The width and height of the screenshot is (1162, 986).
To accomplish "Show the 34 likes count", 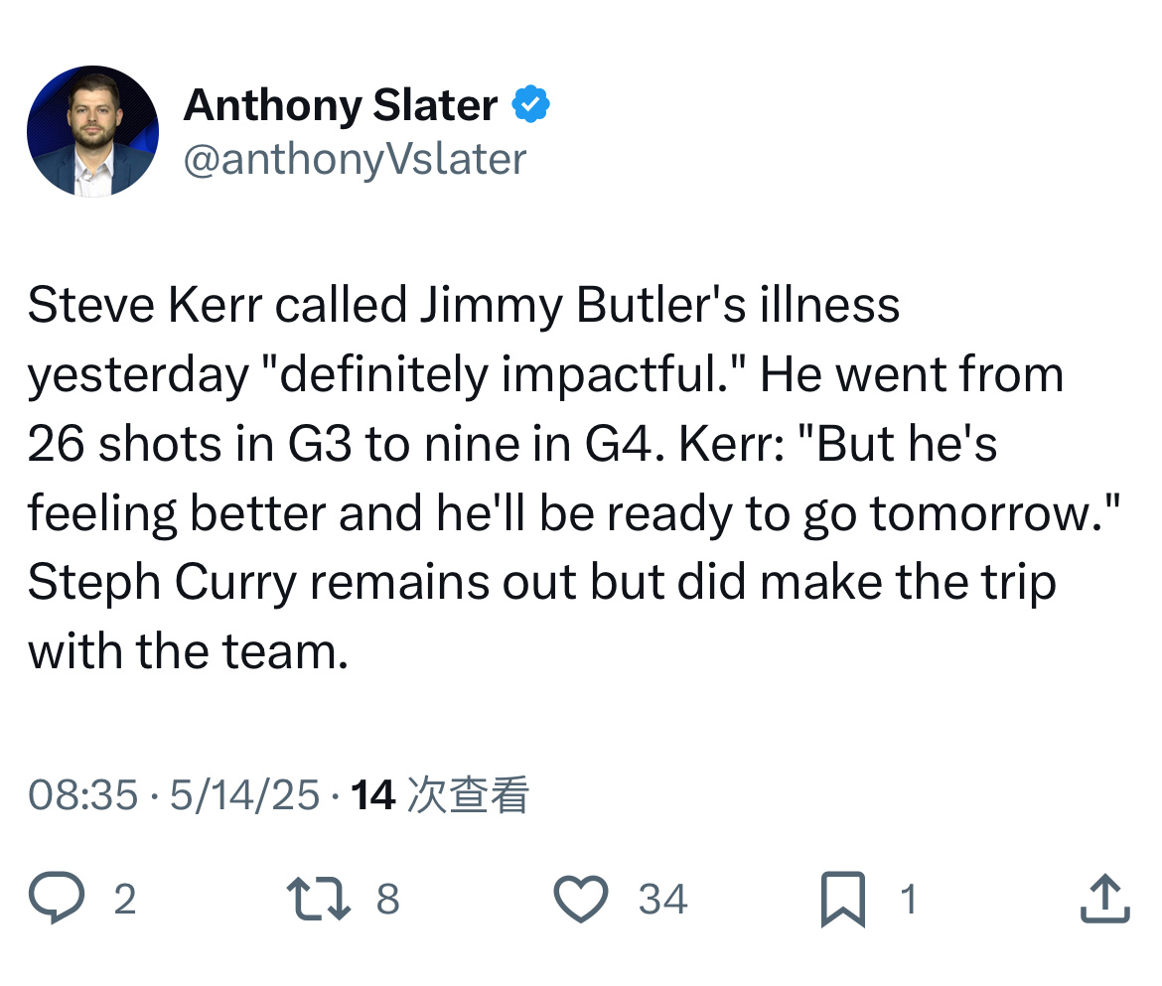I will (x=663, y=900).
